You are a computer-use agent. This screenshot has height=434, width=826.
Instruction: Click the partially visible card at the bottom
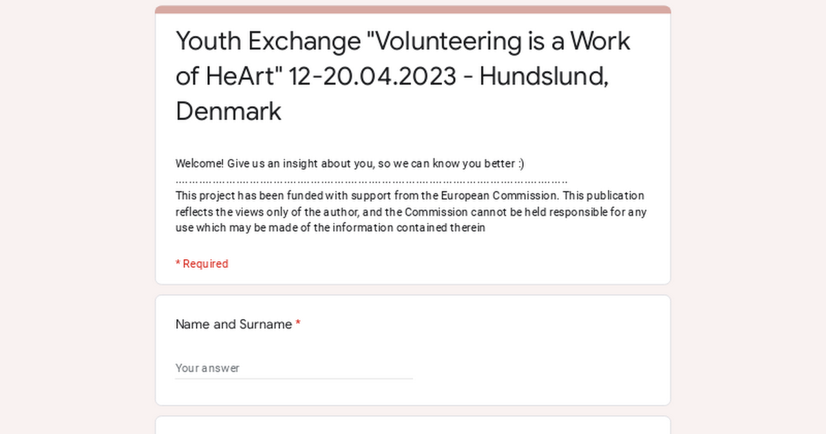(413, 426)
